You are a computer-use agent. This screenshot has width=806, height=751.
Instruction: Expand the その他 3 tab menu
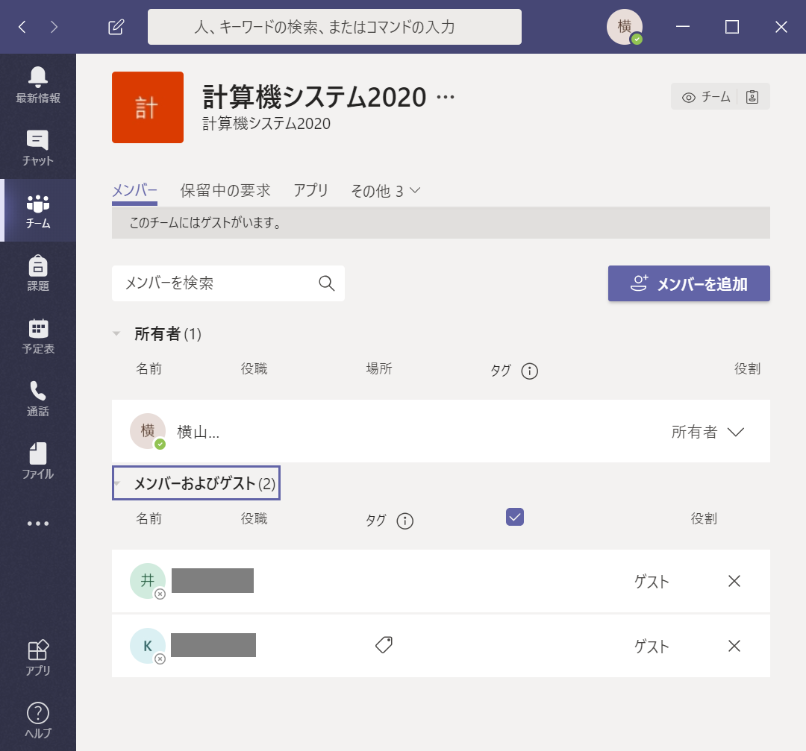tap(386, 191)
